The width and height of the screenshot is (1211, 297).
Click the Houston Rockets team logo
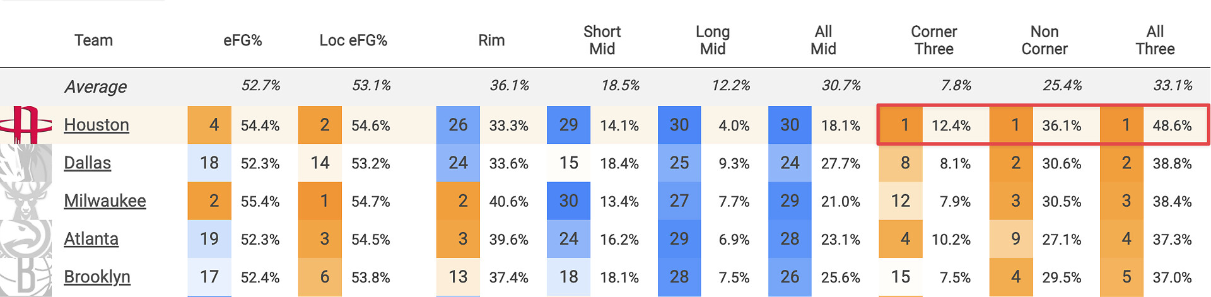point(25,125)
